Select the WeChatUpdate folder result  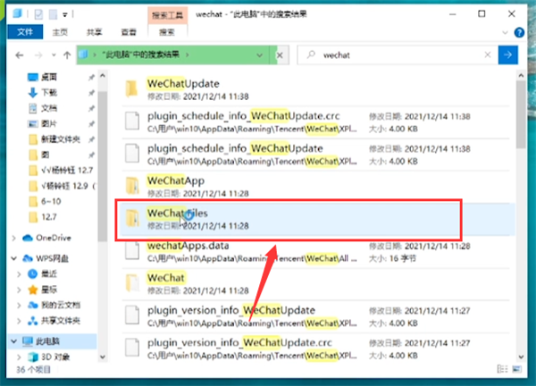coord(316,89)
